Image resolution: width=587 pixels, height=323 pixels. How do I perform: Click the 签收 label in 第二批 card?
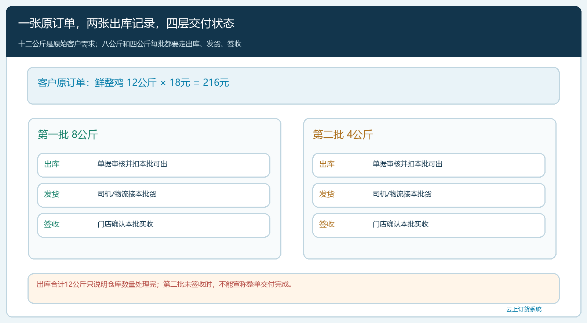[x=327, y=224]
